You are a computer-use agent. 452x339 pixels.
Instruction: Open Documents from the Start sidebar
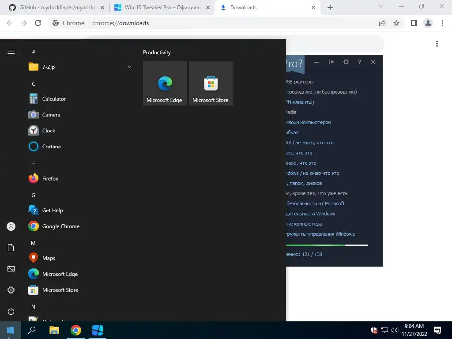[x=11, y=248]
